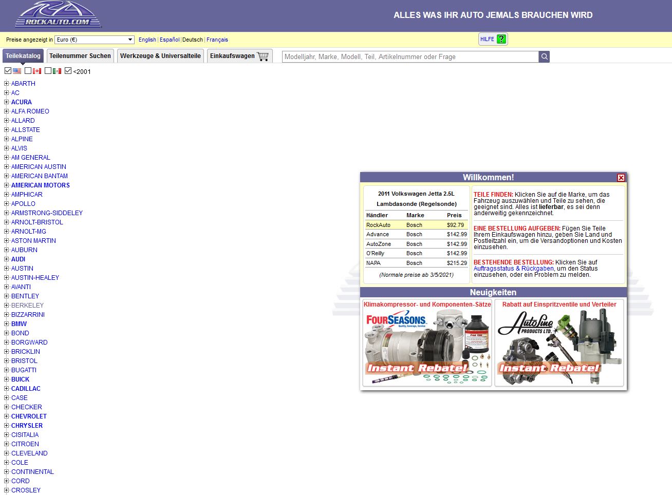Expand the CHEVROLET tree node
This screenshot has width=672, height=495.
pyautogui.click(x=7, y=416)
